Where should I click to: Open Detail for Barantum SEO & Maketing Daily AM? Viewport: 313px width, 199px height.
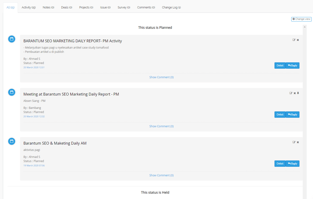(280, 164)
